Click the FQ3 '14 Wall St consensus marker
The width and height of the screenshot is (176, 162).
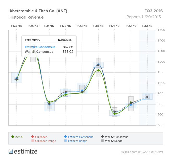click(17, 79)
